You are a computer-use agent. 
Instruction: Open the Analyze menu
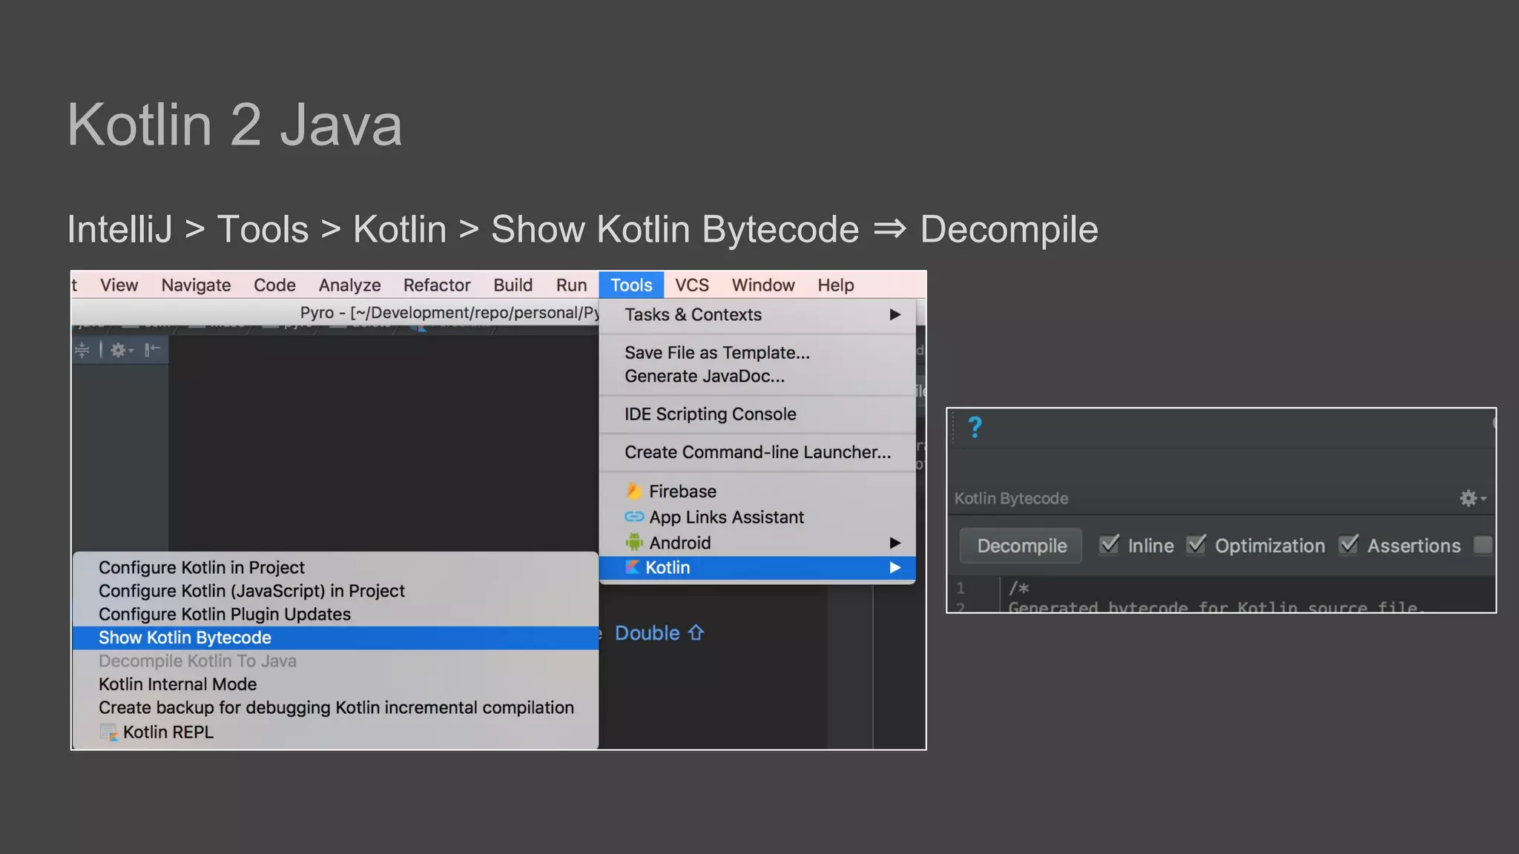point(349,285)
